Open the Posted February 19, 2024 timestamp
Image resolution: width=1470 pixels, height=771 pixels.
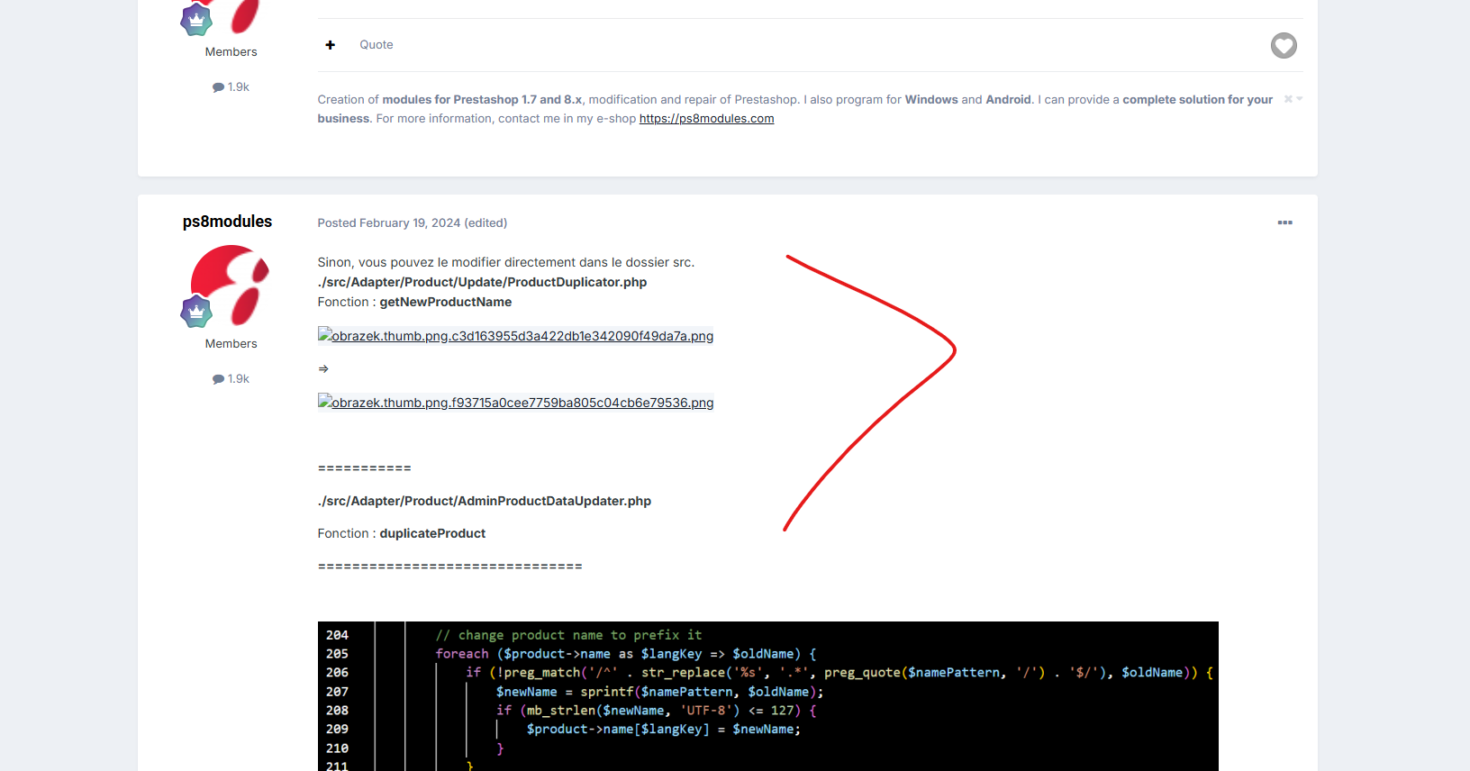click(389, 223)
